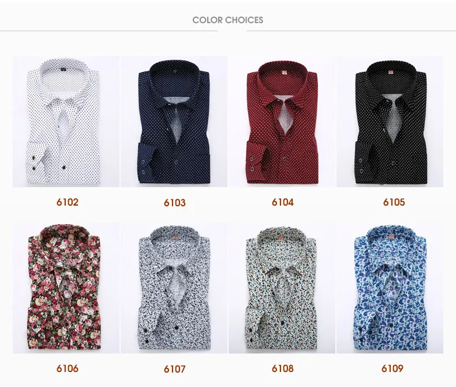Select the navy polka dot shirt 6103
The height and width of the screenshot is (387, 456).
[x=174, y=121]
